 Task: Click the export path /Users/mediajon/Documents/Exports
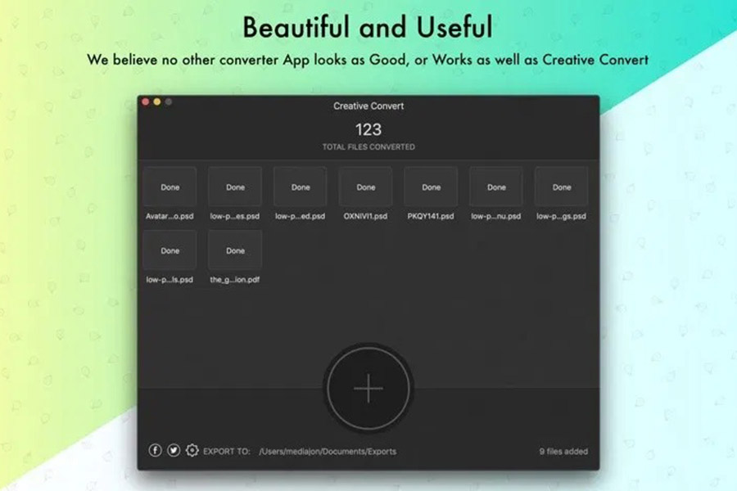[x=328, y=452]
